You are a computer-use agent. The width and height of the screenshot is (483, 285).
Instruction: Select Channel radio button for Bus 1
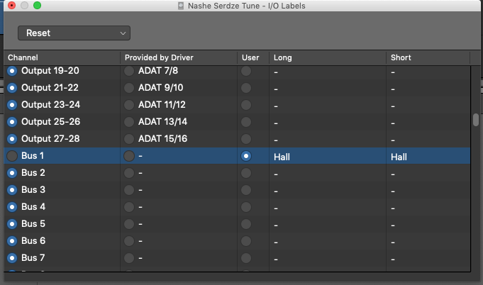click(12, 156)
